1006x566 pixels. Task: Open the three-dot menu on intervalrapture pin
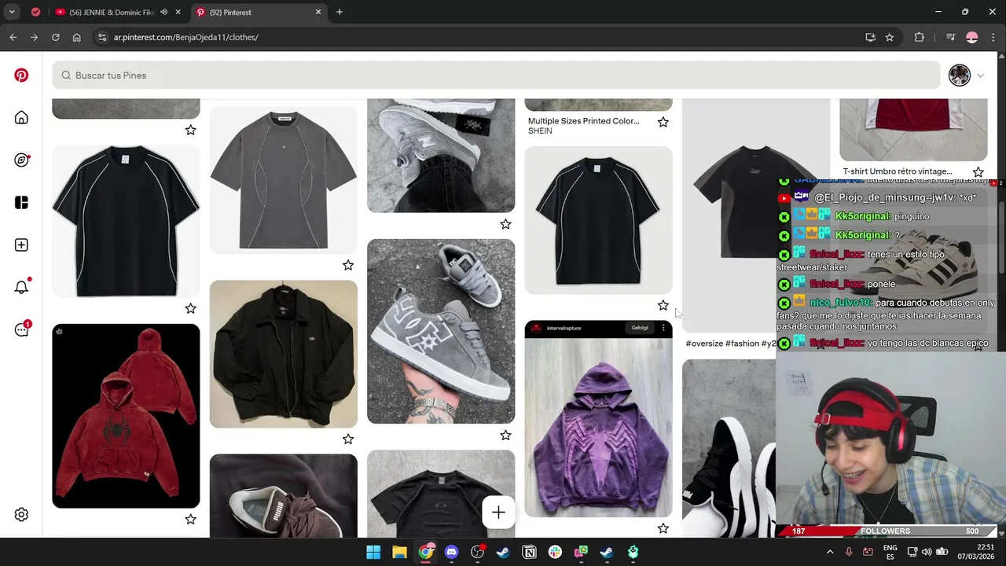click(663, 328)
